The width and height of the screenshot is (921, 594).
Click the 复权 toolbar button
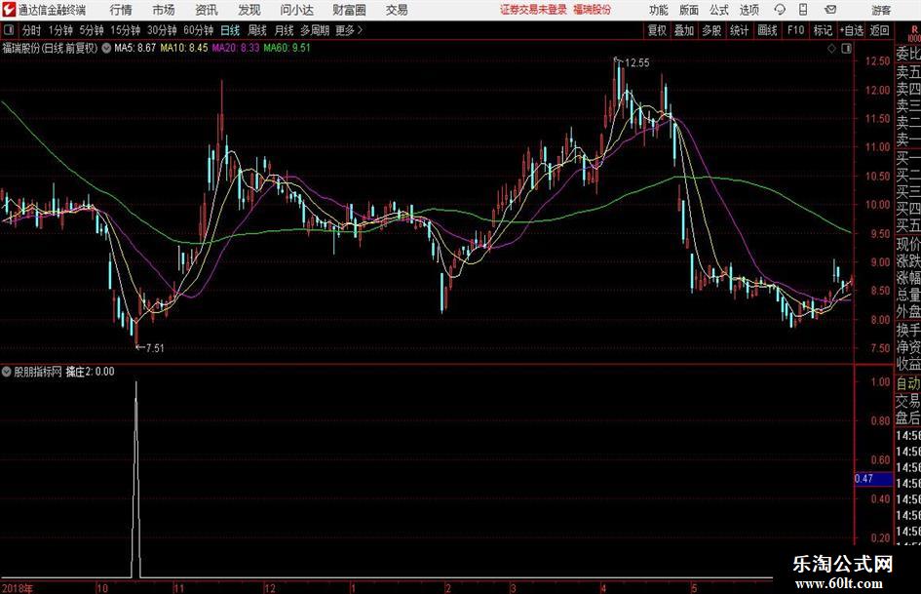tap(657, 30)
